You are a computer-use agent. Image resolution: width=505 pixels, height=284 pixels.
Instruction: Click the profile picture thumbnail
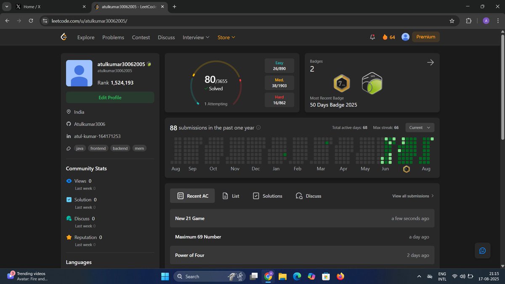pyautogui.click(x=79, y=73)
